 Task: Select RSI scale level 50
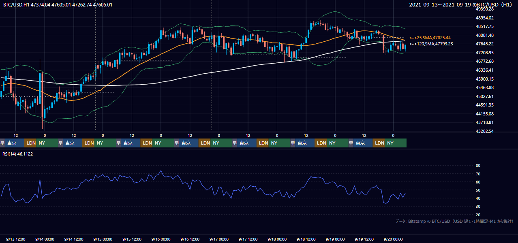(x=478, y=190)
